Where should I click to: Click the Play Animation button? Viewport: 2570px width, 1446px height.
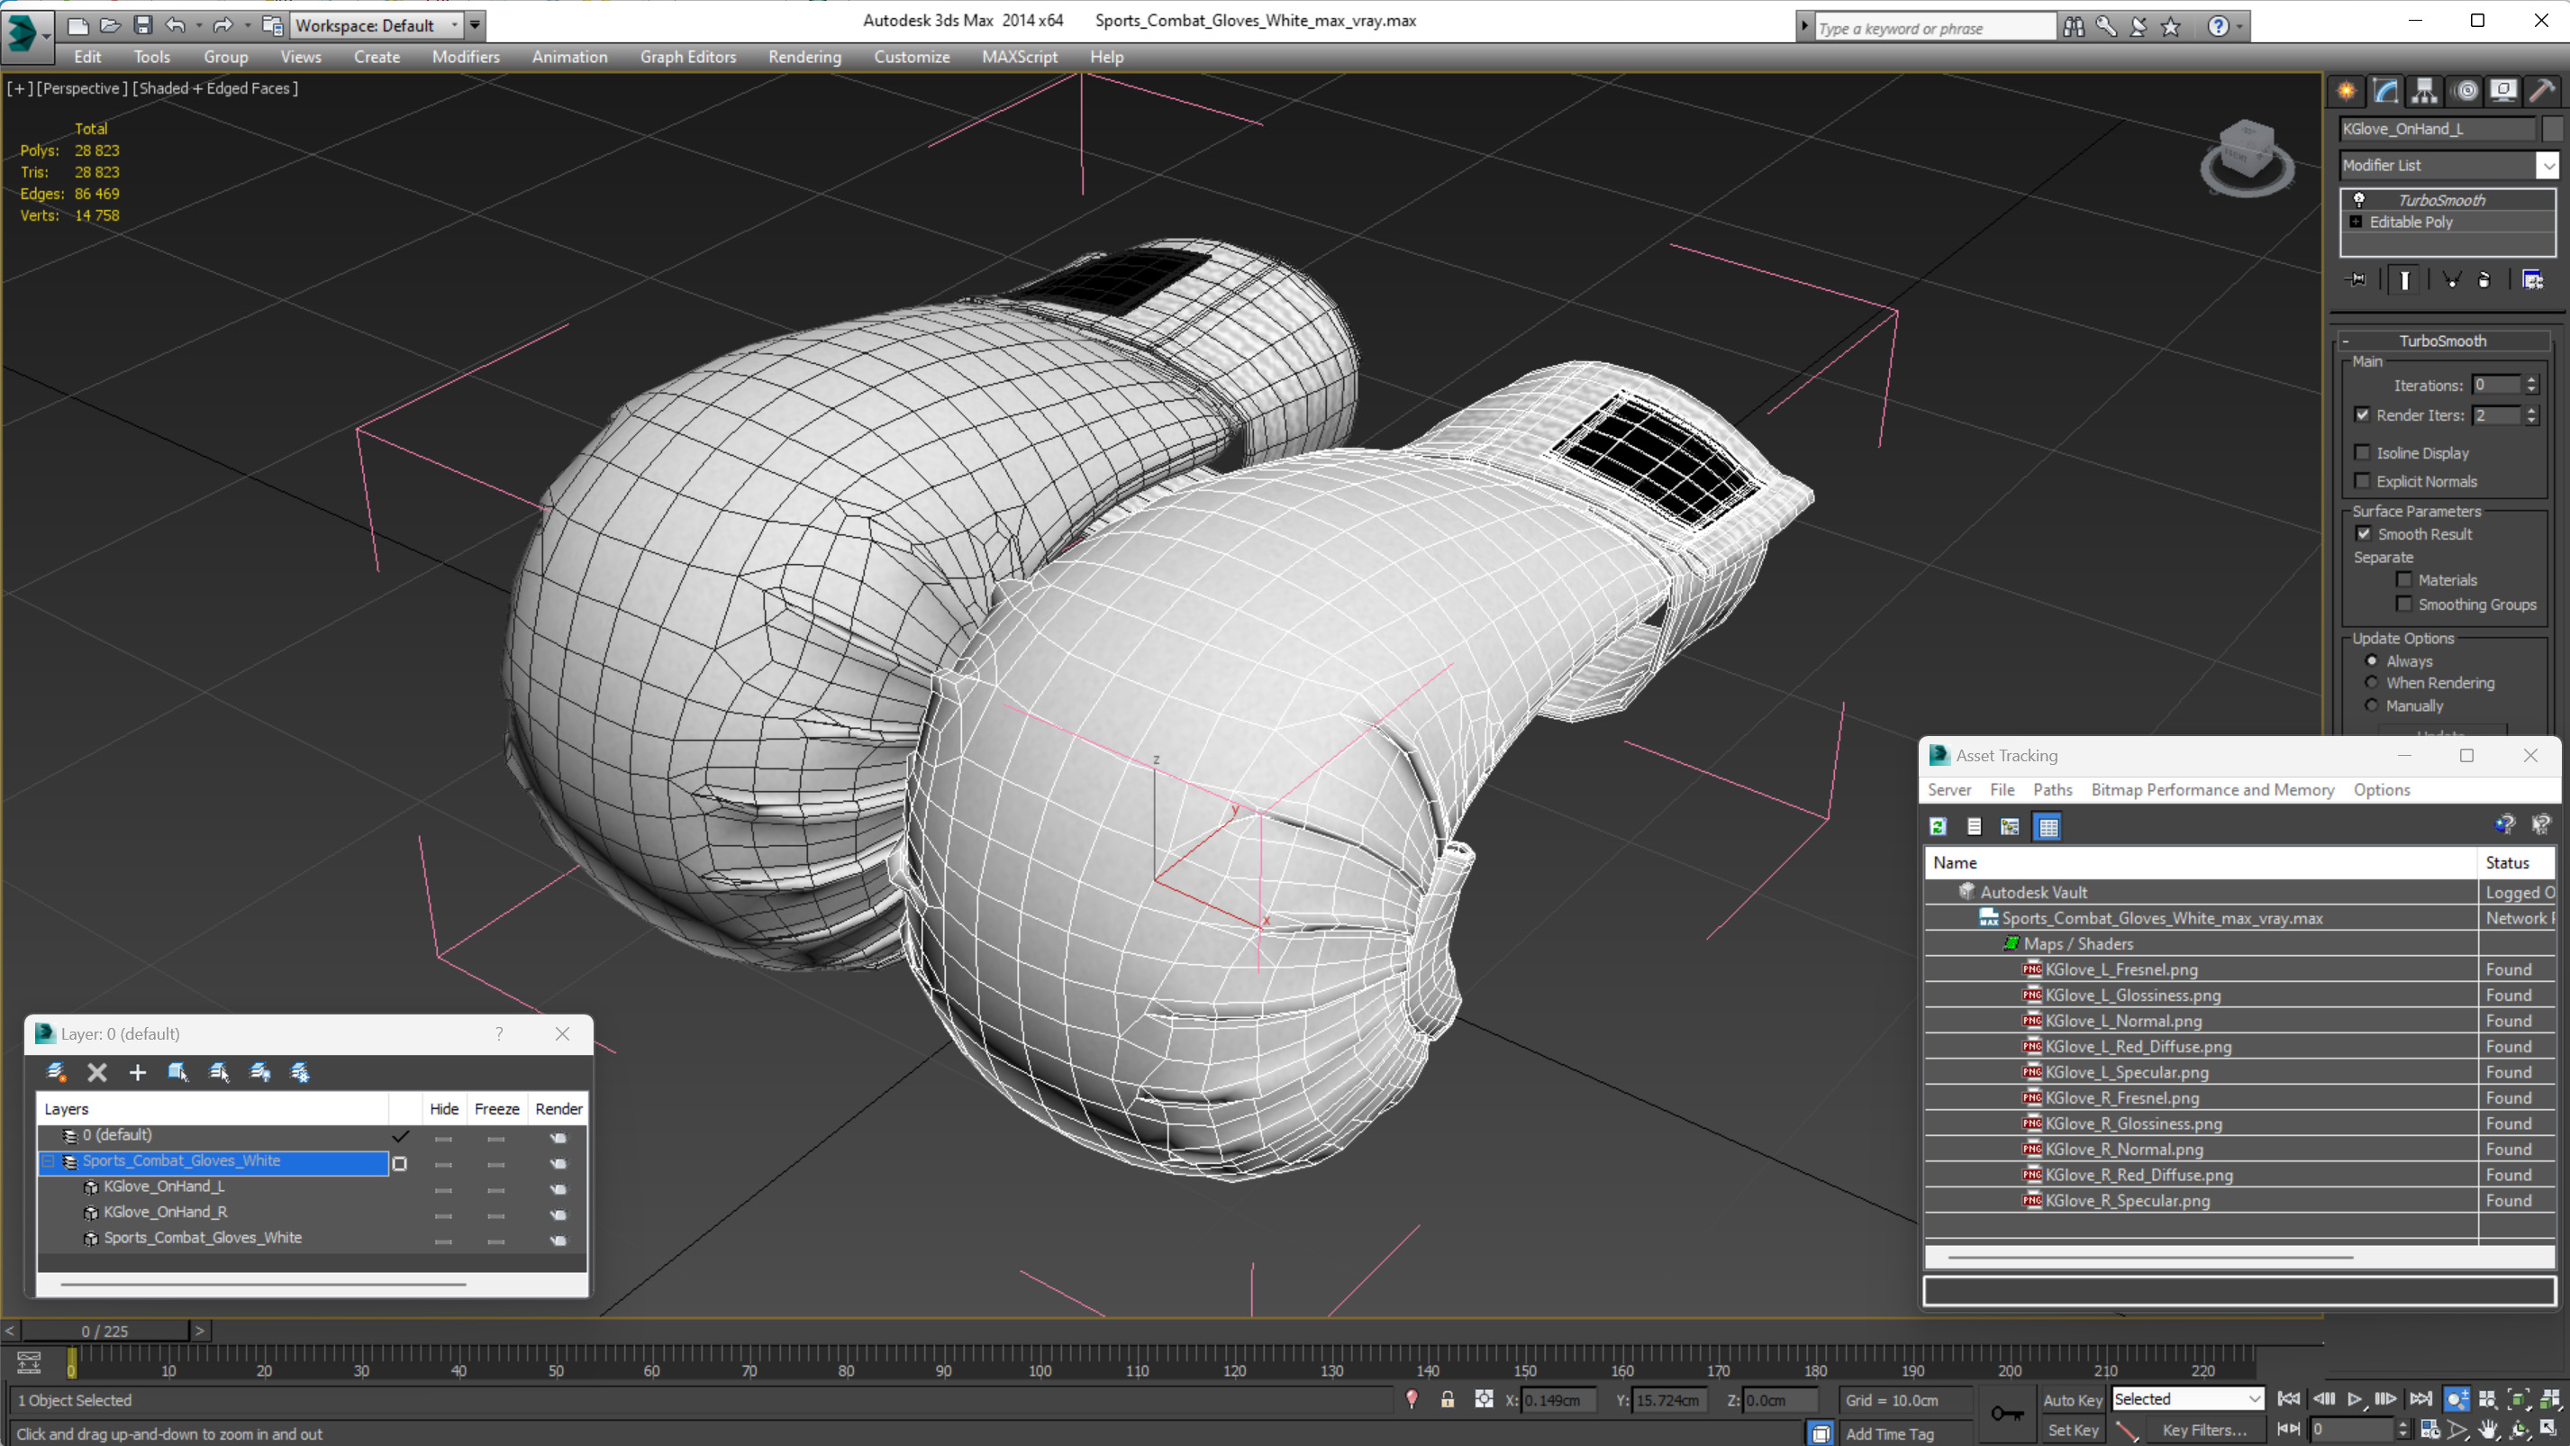(2355, 1399)
